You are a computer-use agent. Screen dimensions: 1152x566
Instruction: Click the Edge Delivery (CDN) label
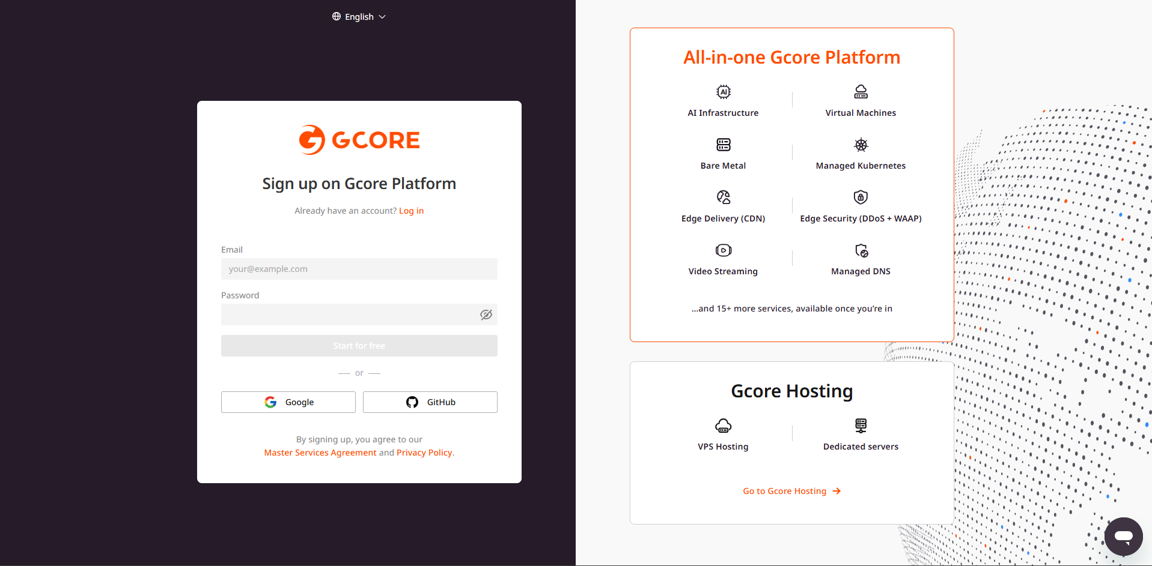coord(723,218)
